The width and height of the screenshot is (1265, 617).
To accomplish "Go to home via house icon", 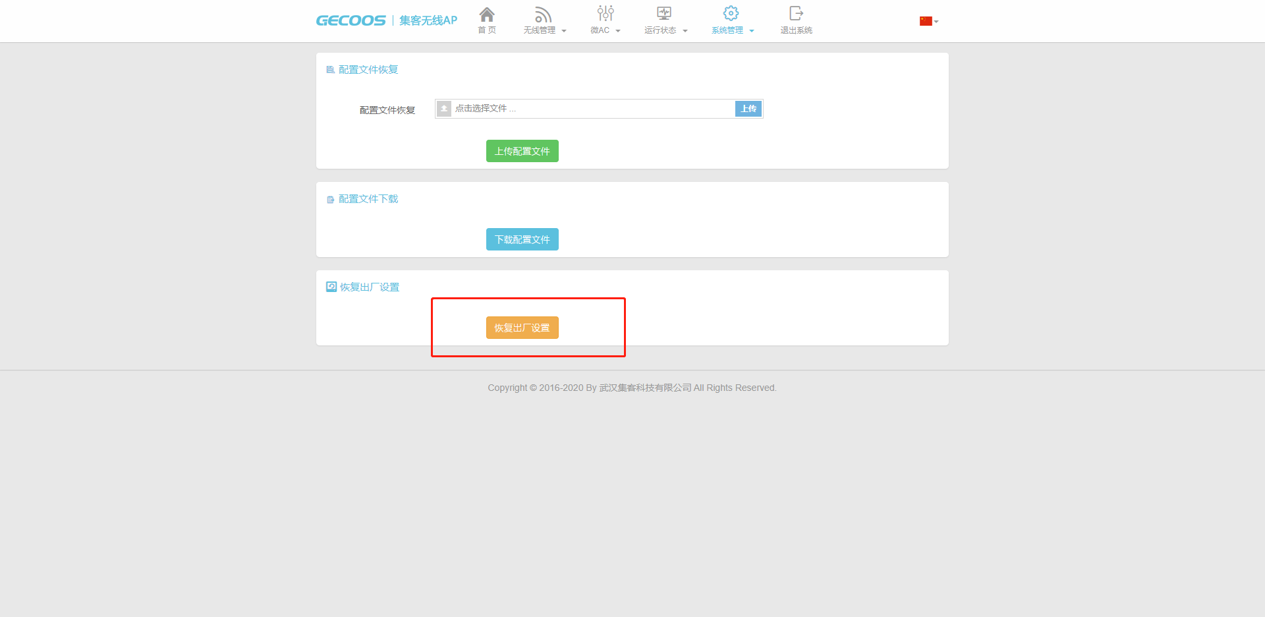I will (x=487, y=14).
